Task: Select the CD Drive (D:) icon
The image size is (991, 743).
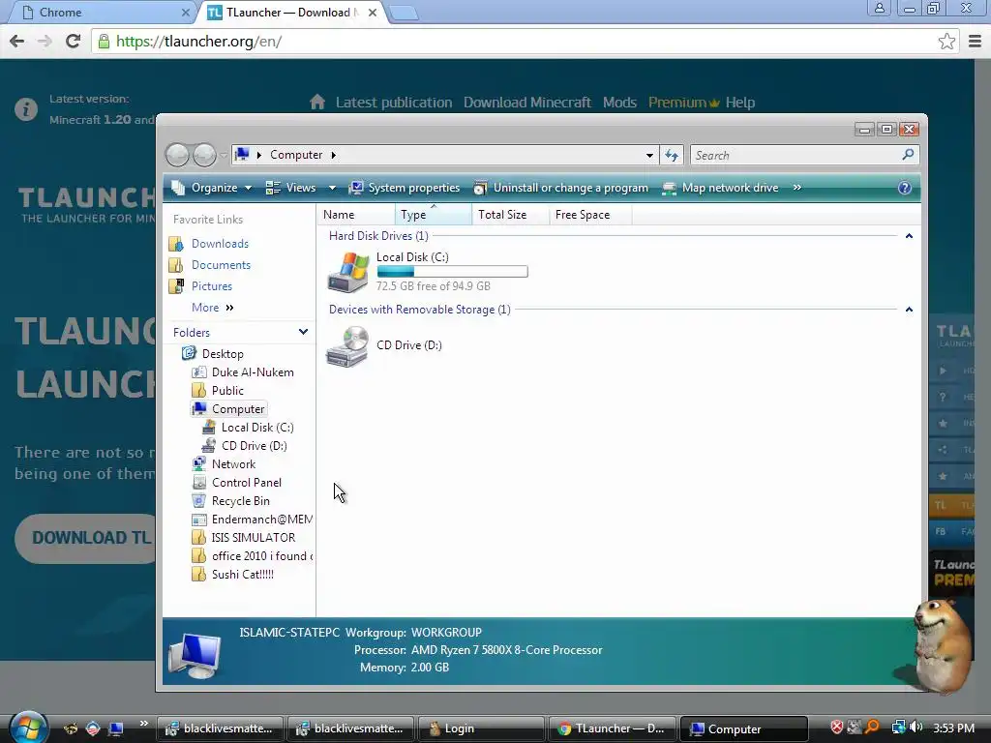Action: (347, 346)
